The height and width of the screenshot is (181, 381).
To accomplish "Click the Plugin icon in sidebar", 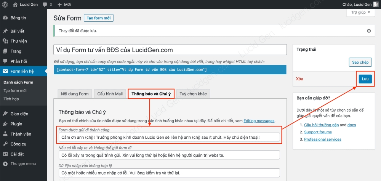I will pos(5,124).
